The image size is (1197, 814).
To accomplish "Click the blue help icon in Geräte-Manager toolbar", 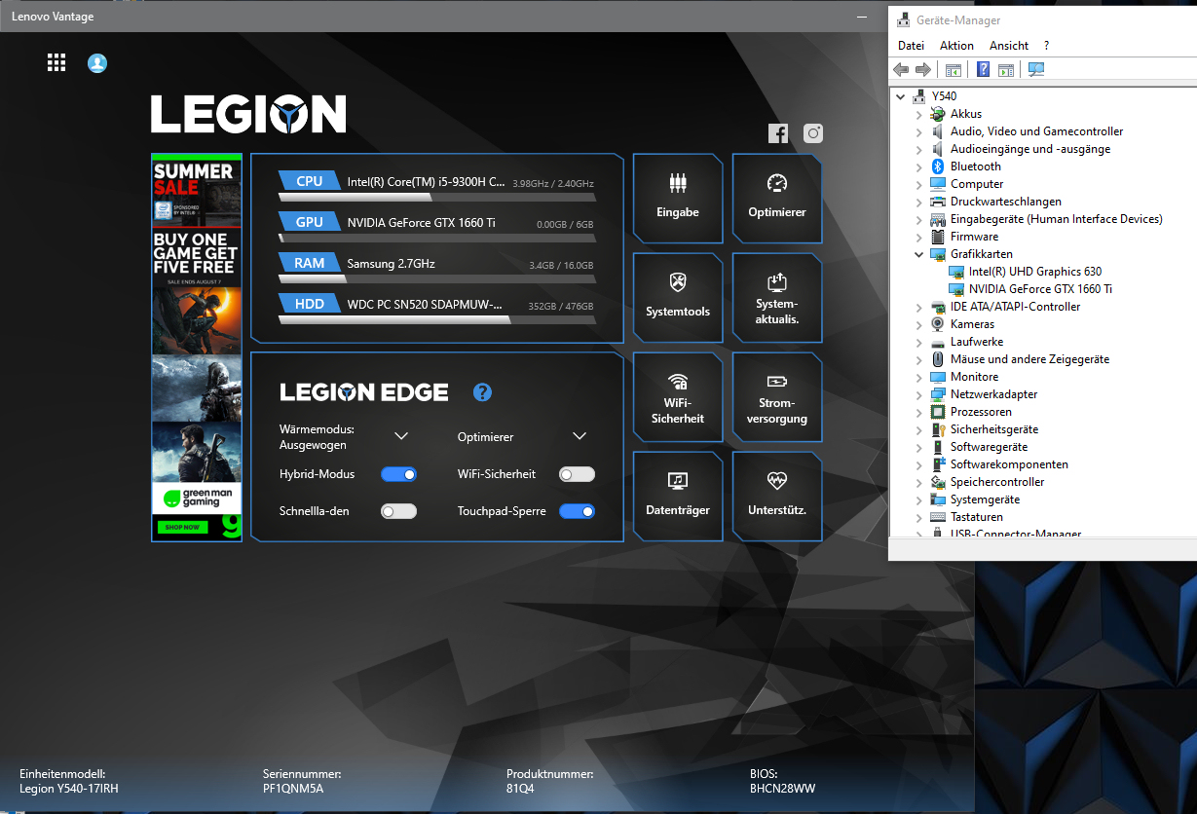I will point(984,70).
